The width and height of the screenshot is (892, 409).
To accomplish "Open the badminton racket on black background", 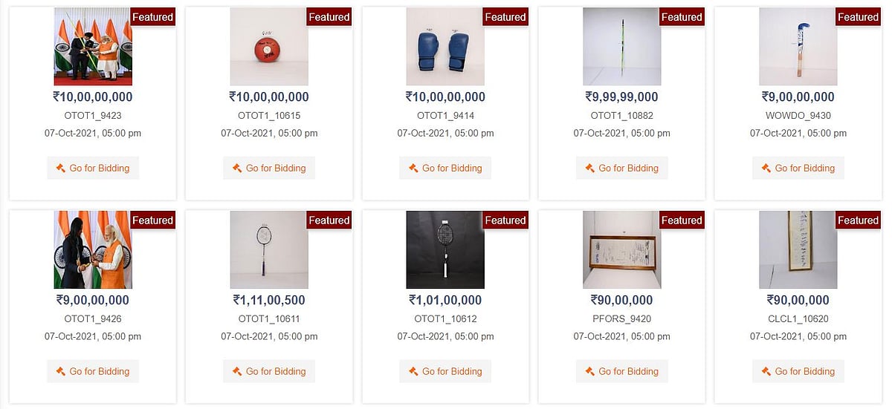I will (445, 250).
